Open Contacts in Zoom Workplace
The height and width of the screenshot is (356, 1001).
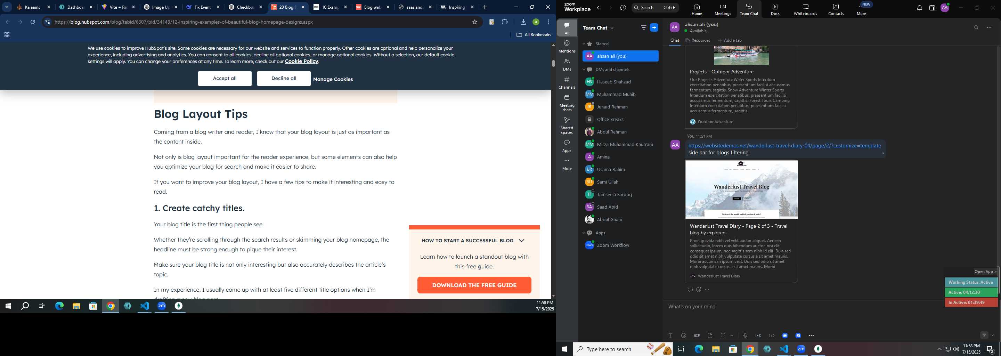coord(836,9)
